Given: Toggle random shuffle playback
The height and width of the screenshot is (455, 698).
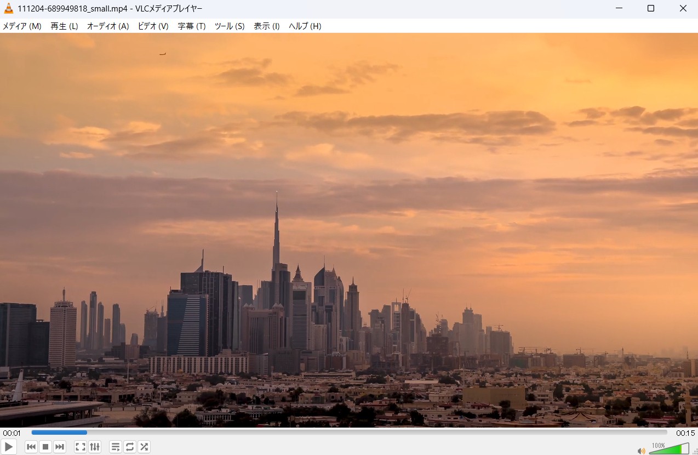Looking at the screenshot, I should coord(144,447).
